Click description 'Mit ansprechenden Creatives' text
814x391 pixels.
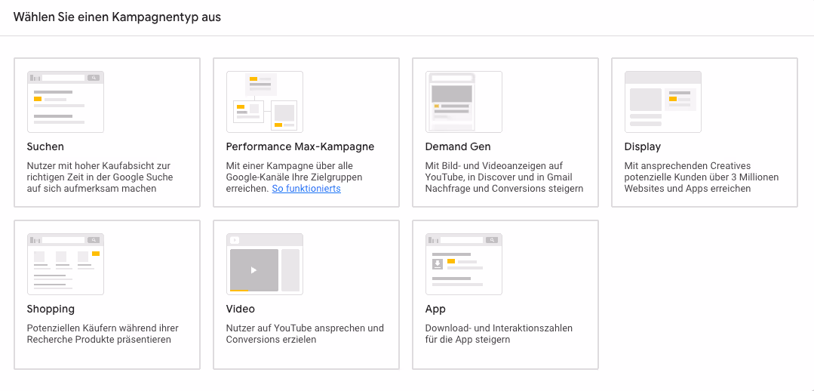click(x=702, y=177)
